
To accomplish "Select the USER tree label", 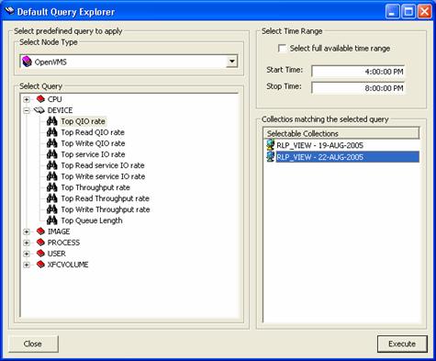I will (57, 254).
